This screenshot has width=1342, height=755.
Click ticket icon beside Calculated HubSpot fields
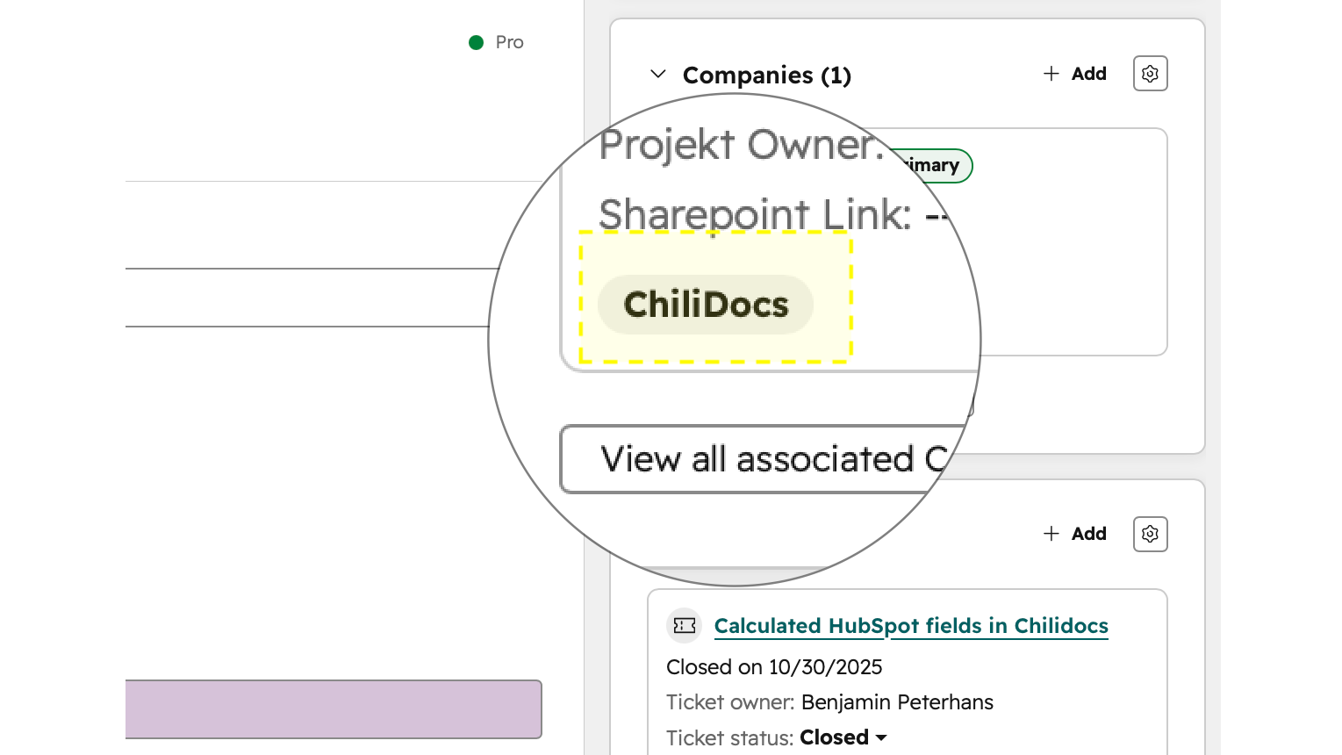685,626
